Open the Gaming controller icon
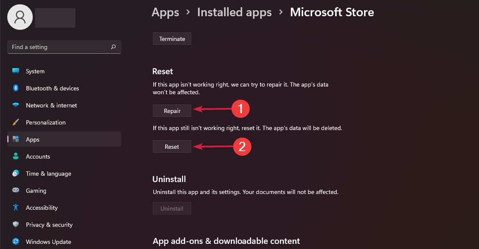 [16, 191]
